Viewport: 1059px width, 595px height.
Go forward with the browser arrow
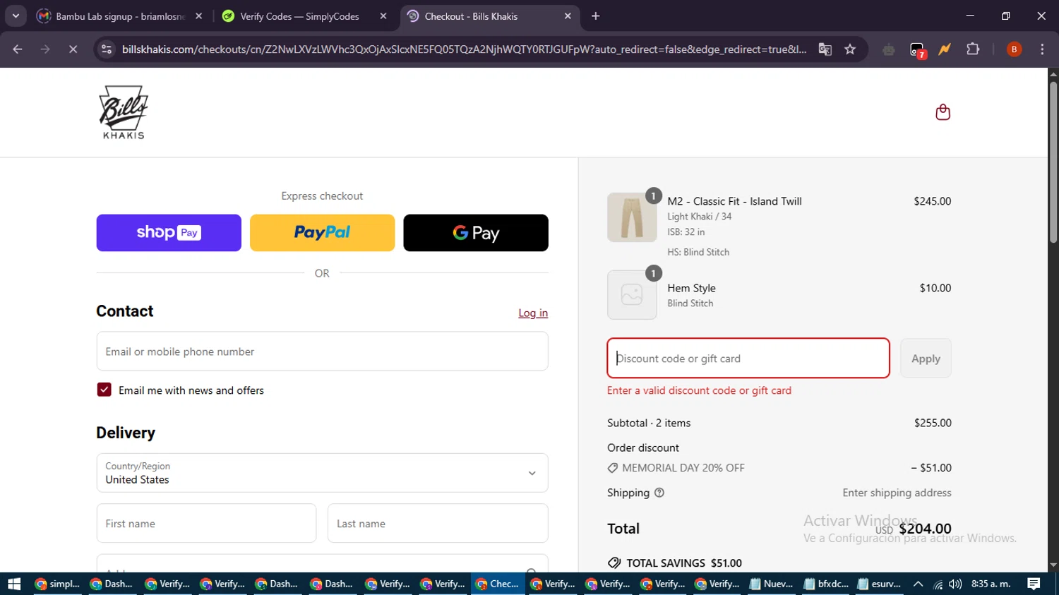coord(45,49)
